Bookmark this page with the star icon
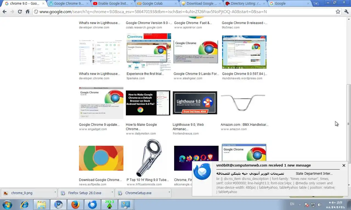 click(x=338, y=12)
